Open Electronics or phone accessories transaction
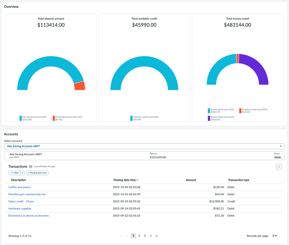This screenshot has height=245, width=289. tap(29, 215)
